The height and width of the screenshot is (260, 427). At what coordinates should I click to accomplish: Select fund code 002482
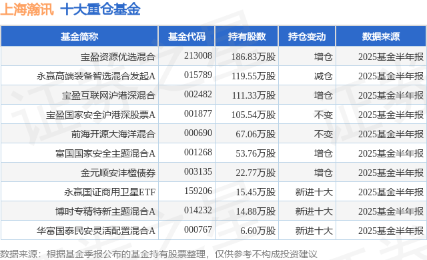198,95
